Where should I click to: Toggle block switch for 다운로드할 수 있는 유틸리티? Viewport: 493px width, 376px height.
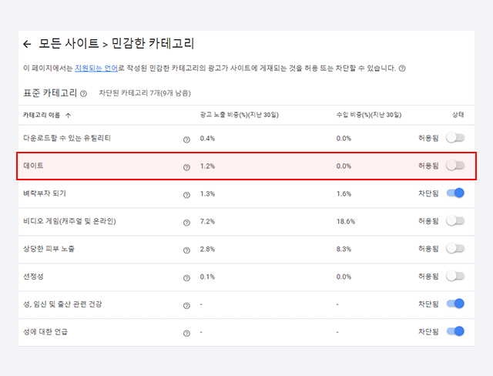click(x=455, y=138)
